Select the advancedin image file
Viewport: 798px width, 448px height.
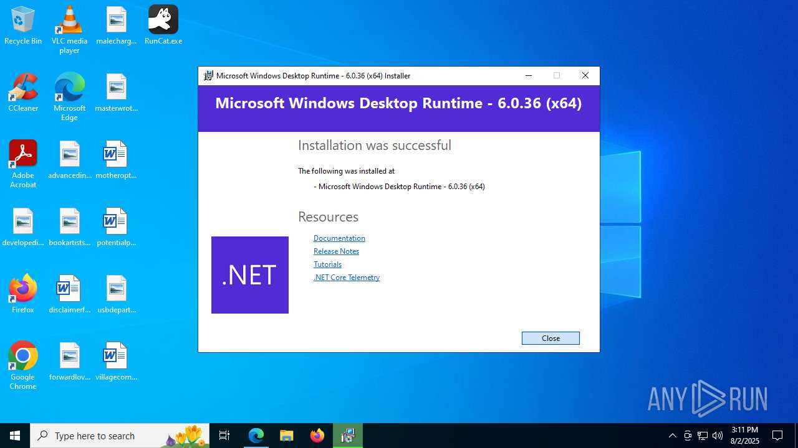[x=69, y=160]
